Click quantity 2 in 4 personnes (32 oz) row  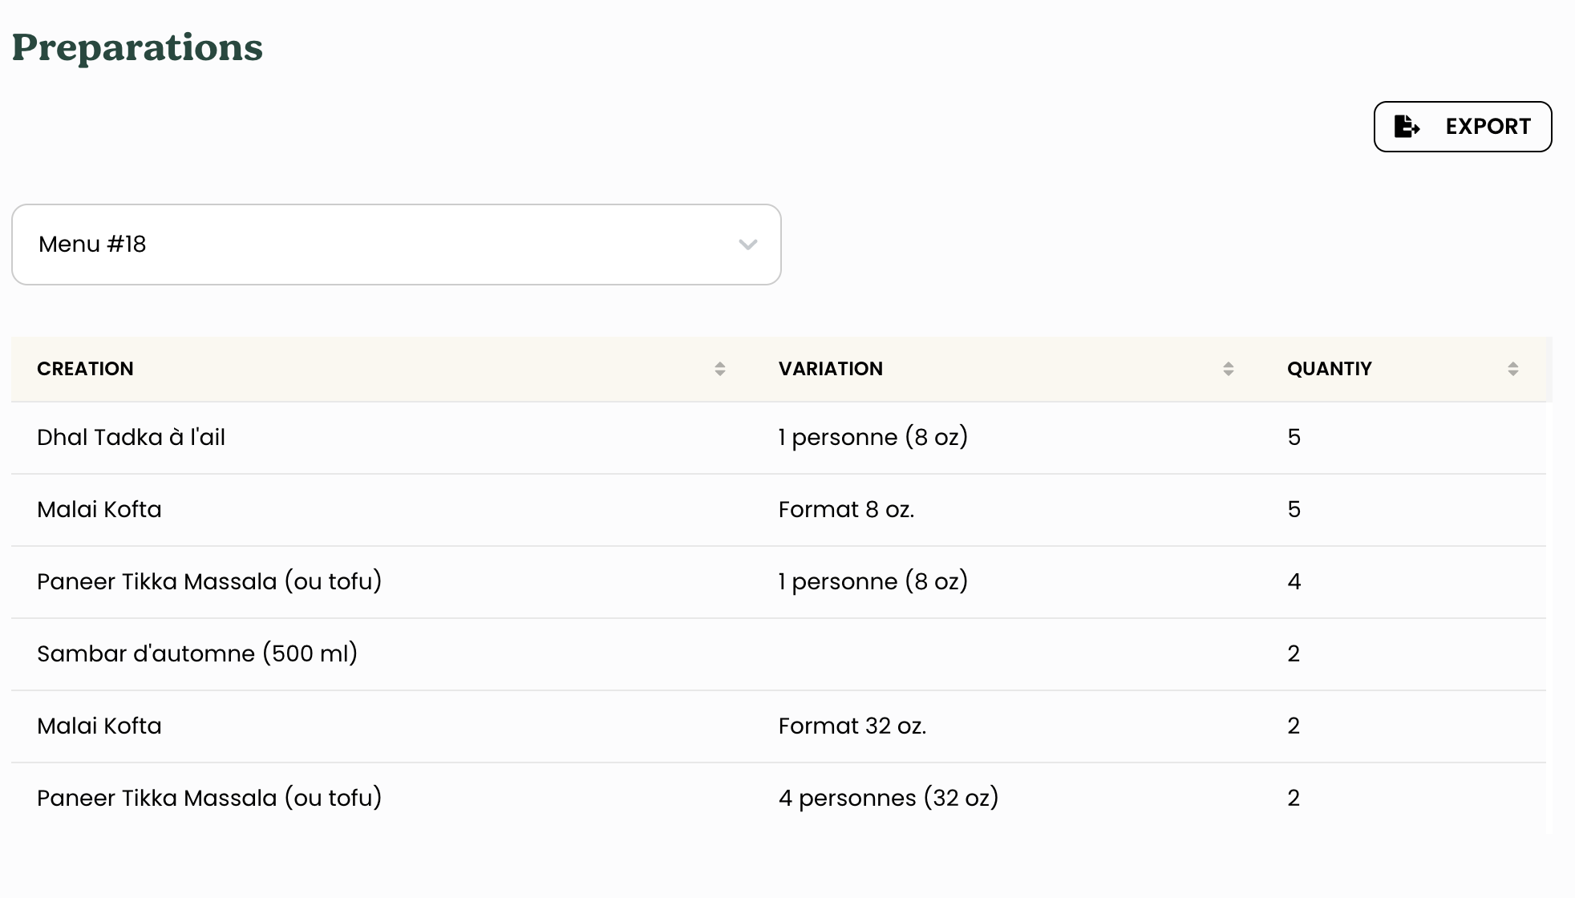[x=1294, y=799]
